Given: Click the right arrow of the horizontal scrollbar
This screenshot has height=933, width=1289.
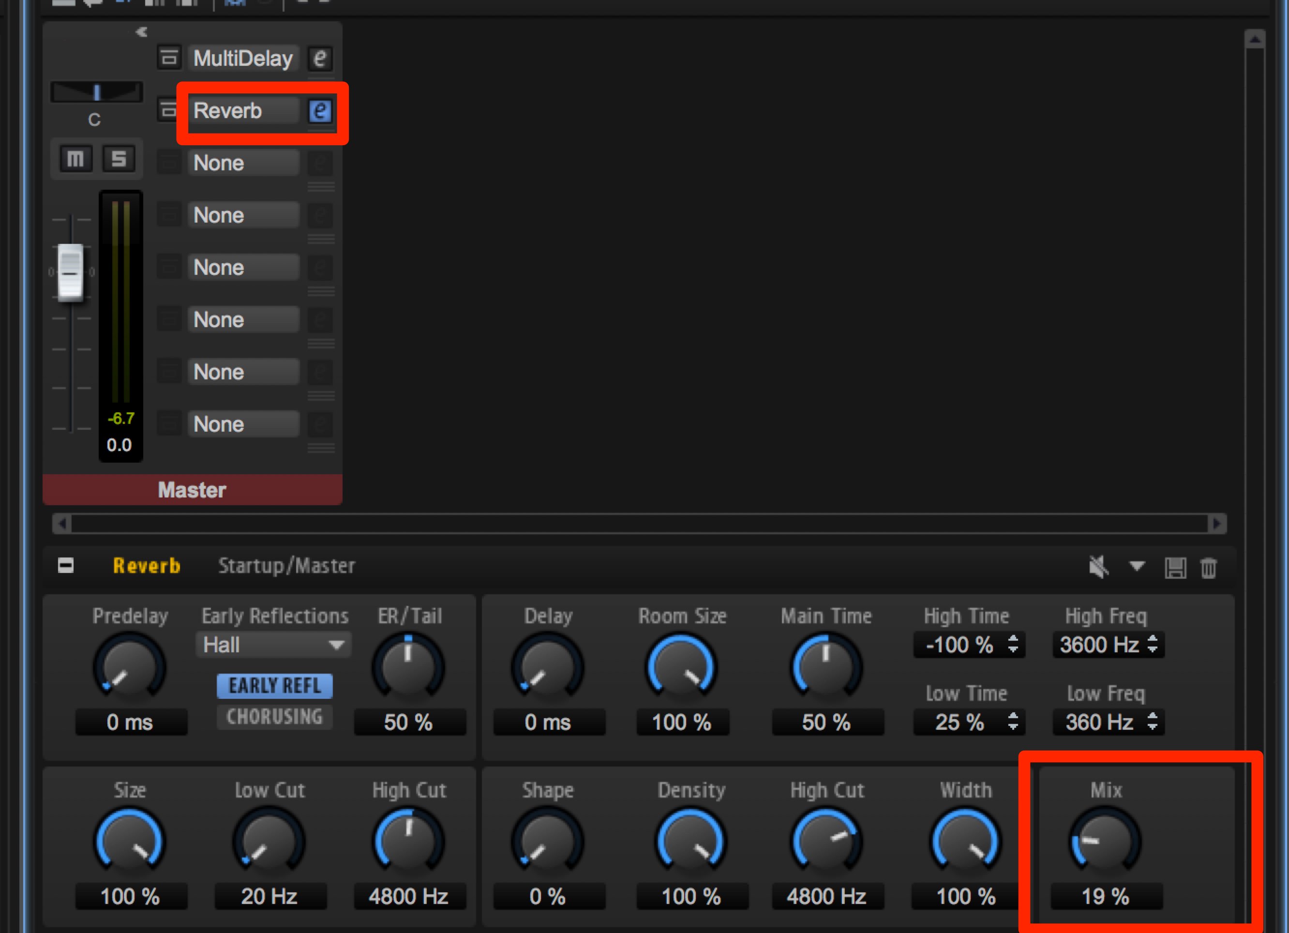Looking at the screenshot, I should (1217, 524).
